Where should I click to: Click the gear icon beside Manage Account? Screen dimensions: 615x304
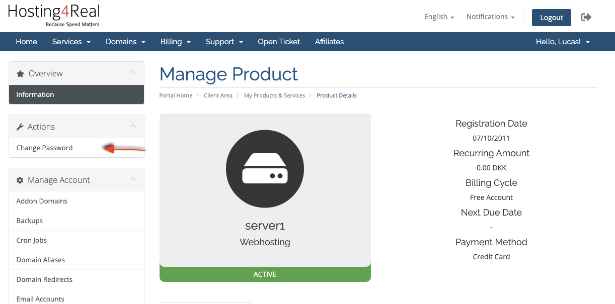[x=20, y=180]
